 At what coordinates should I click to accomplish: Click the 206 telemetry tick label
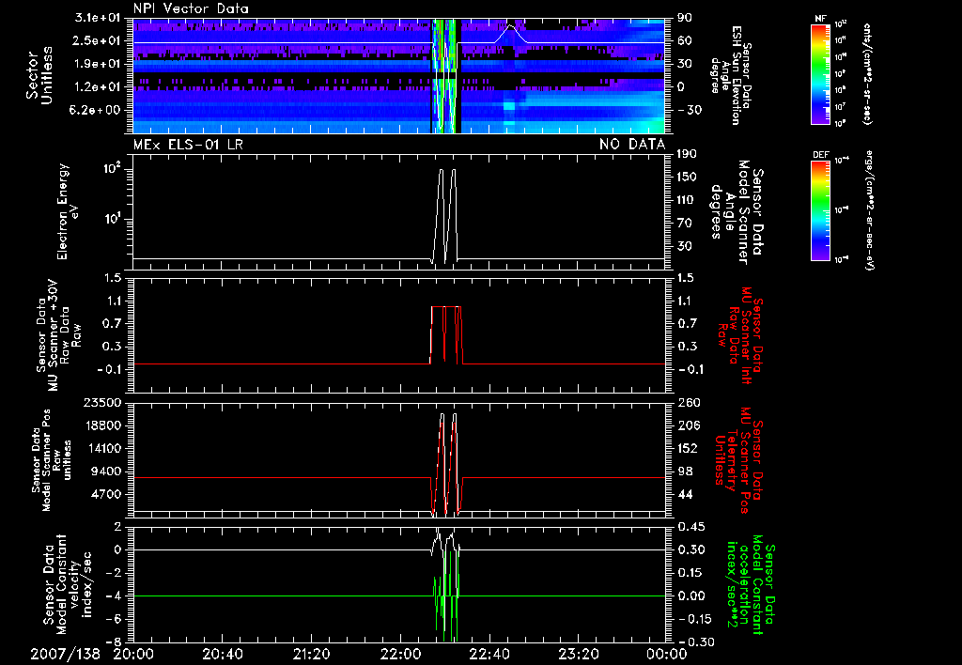point(687,425)
